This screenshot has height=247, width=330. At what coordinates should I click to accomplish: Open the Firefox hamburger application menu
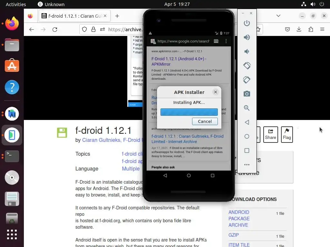322,29
